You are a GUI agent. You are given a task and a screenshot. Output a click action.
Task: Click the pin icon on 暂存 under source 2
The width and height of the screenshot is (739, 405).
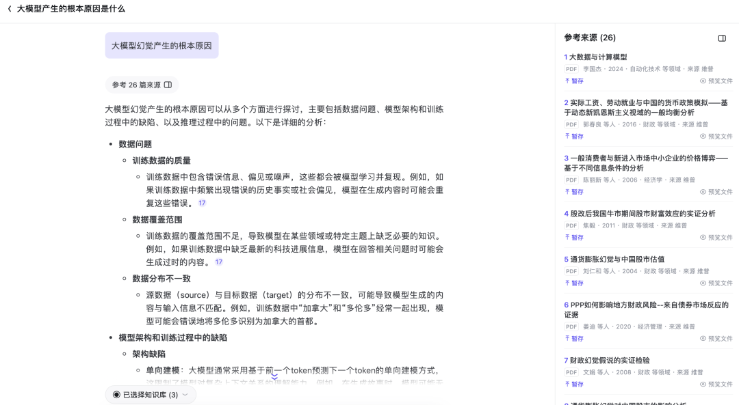point(567,136)
